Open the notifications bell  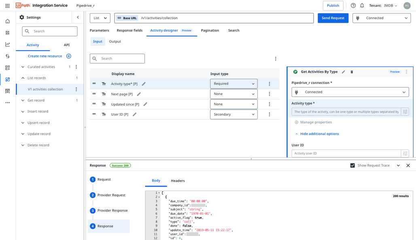tap(362, 6)
